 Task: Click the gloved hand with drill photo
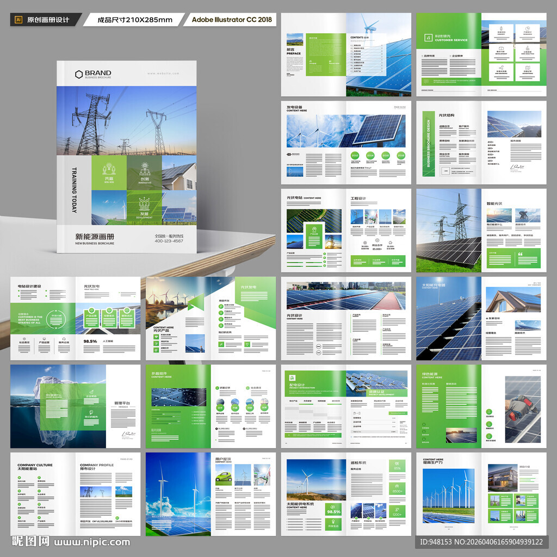523,410
